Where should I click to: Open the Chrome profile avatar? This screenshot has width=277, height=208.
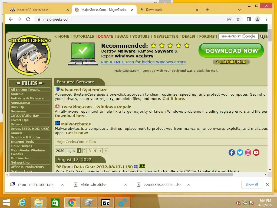coord(258,19)
